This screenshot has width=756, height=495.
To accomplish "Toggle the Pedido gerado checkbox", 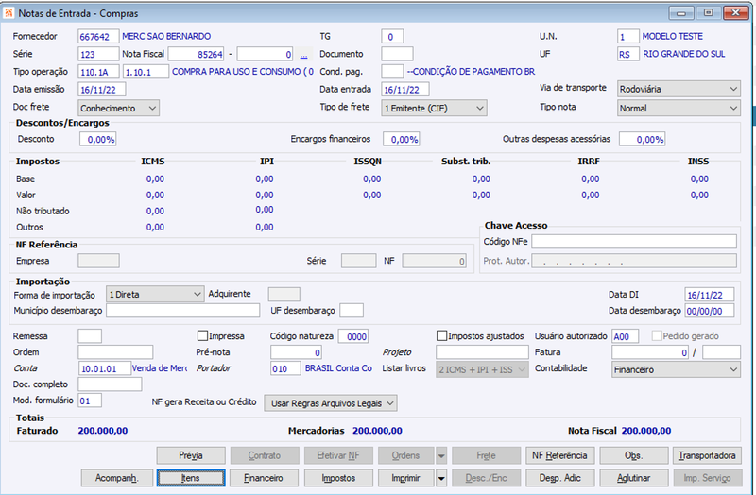I will (x=657, y=336).
